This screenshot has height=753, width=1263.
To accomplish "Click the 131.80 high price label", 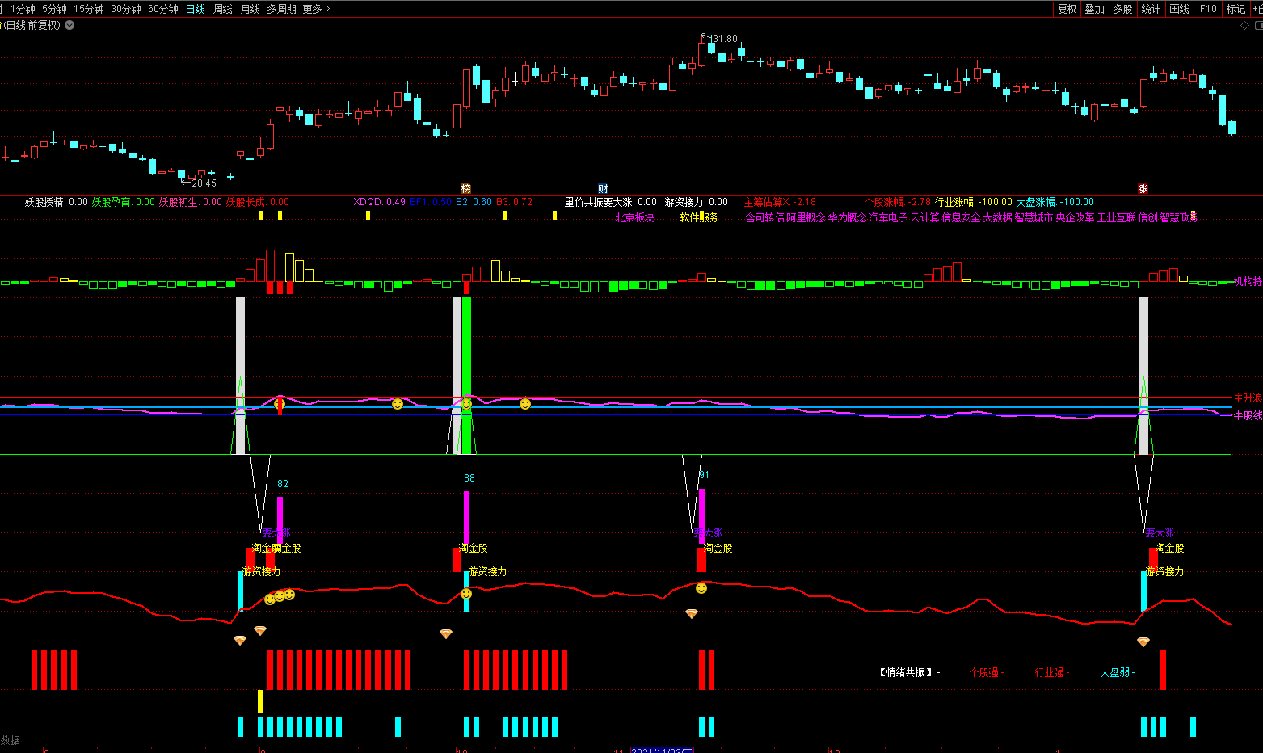I will (x=722, y=39).
